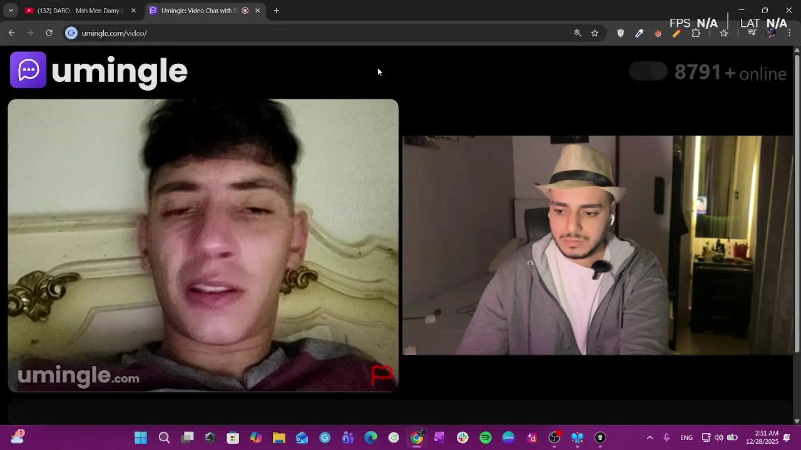801x450 pixels.
Task: Click your own webcam video feed
Action: tap(598, 245)
